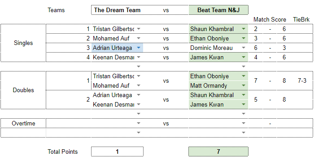Image resolution: width=323 pixels, height=165 pixels.
Task: Select the Singles section label cell
Action: (x=23, y=43)
